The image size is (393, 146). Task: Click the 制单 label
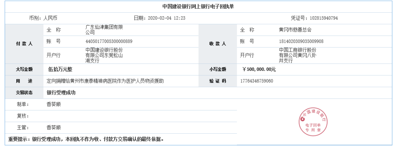point(23,104)
